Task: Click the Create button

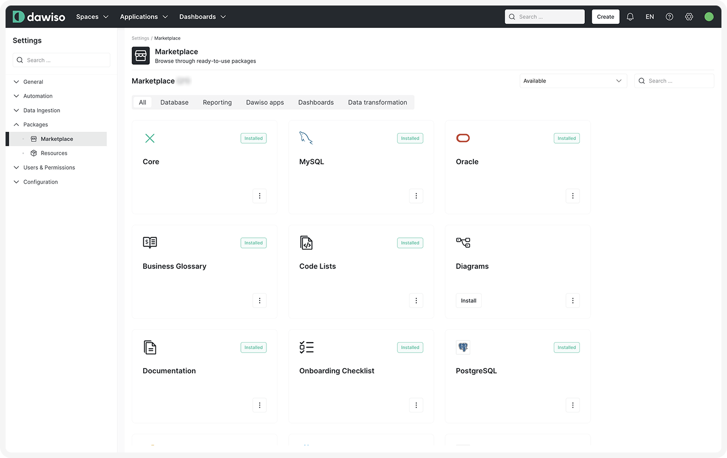Action: click(605, 17)
